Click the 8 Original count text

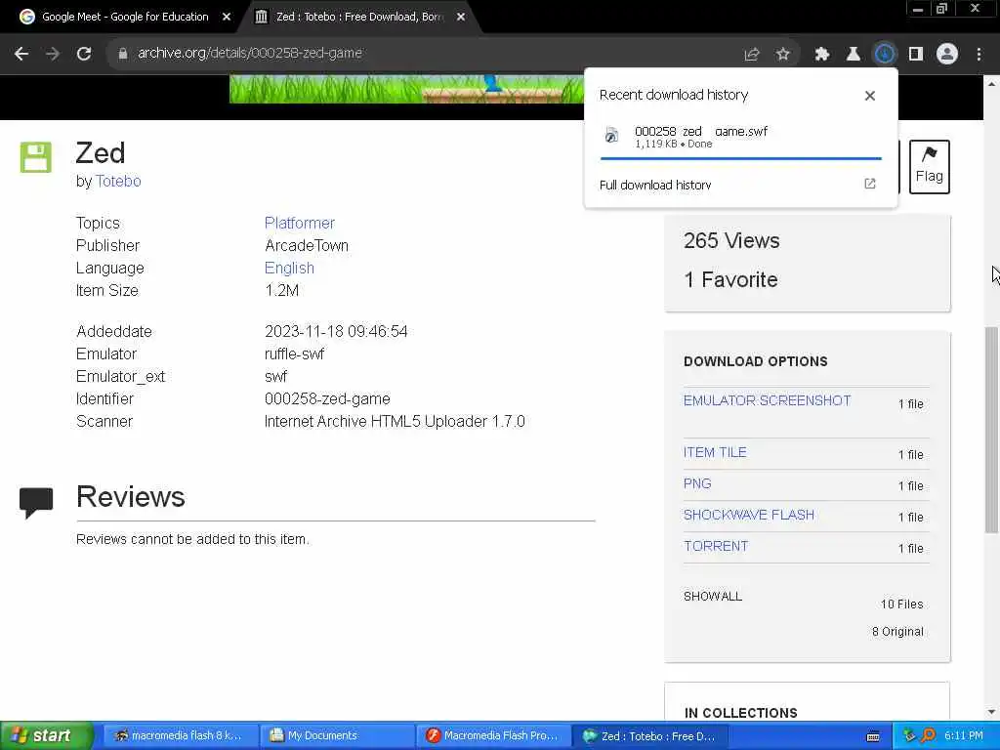[897, 632]
